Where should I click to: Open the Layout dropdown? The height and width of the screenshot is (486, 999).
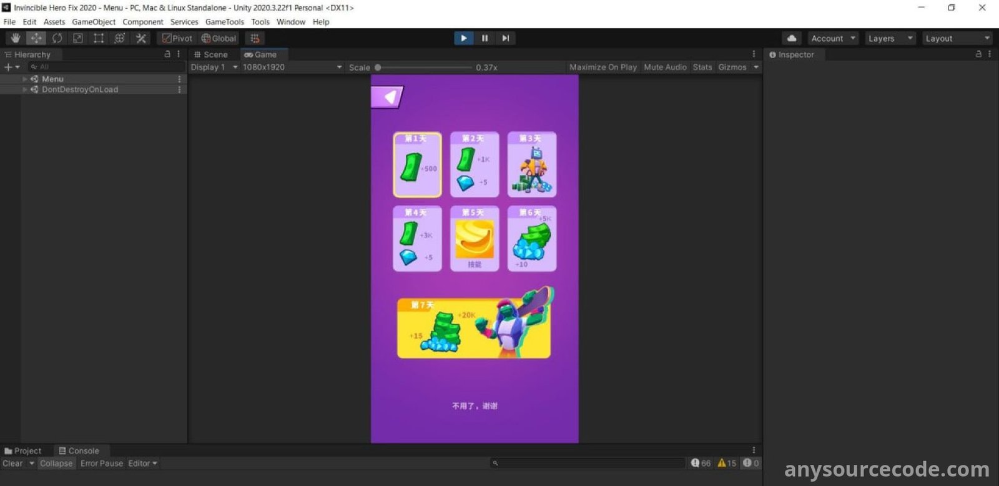(957, 38)
